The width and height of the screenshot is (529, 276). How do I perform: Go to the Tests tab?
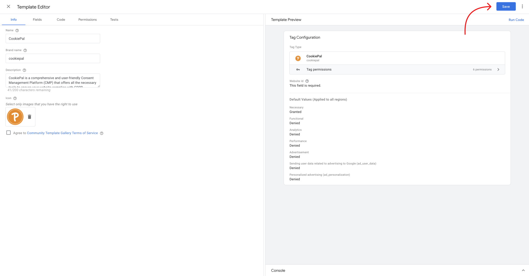pos(114,20)
